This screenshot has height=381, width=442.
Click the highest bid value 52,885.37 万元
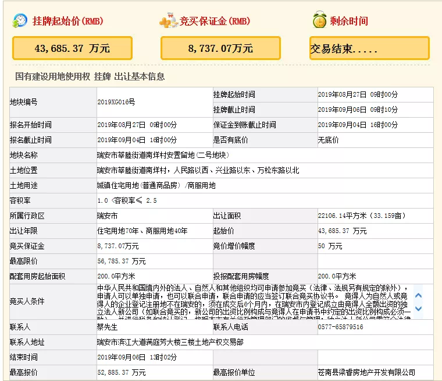click(x=122, y=373)
